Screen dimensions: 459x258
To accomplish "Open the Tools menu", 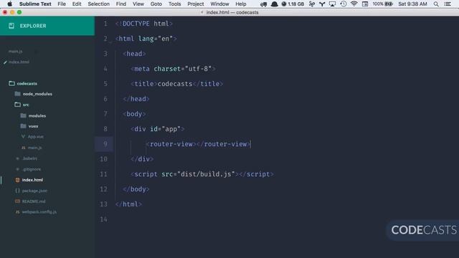I will (174, 4).
